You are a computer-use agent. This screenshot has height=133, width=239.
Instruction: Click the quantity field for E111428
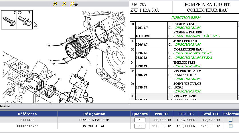[x=140, y=120]
